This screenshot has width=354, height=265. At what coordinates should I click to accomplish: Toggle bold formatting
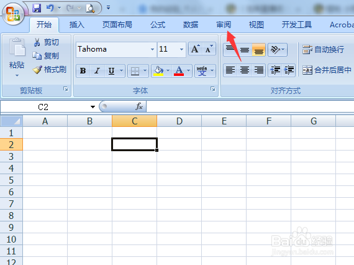[x=83, y=71]
